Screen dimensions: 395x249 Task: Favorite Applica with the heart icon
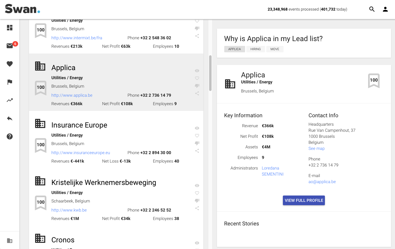pos(197,78)
